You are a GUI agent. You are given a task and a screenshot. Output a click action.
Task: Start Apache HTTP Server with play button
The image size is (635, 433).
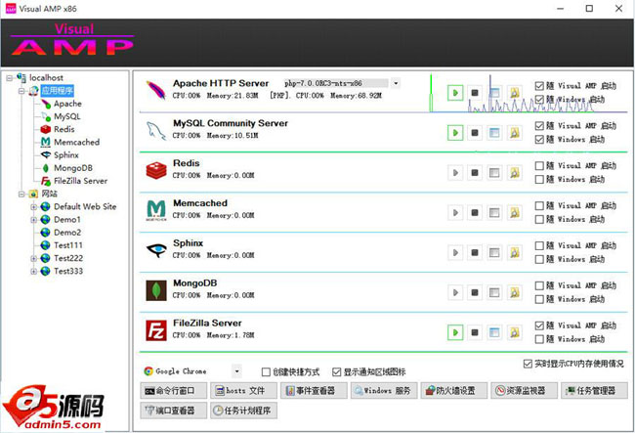tap(455, 93)
